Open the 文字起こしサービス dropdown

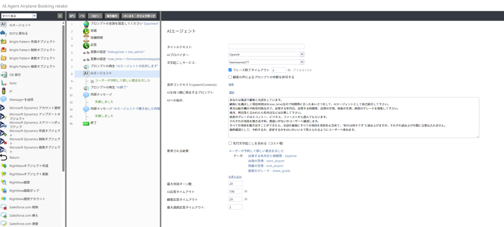coord(266,62)
